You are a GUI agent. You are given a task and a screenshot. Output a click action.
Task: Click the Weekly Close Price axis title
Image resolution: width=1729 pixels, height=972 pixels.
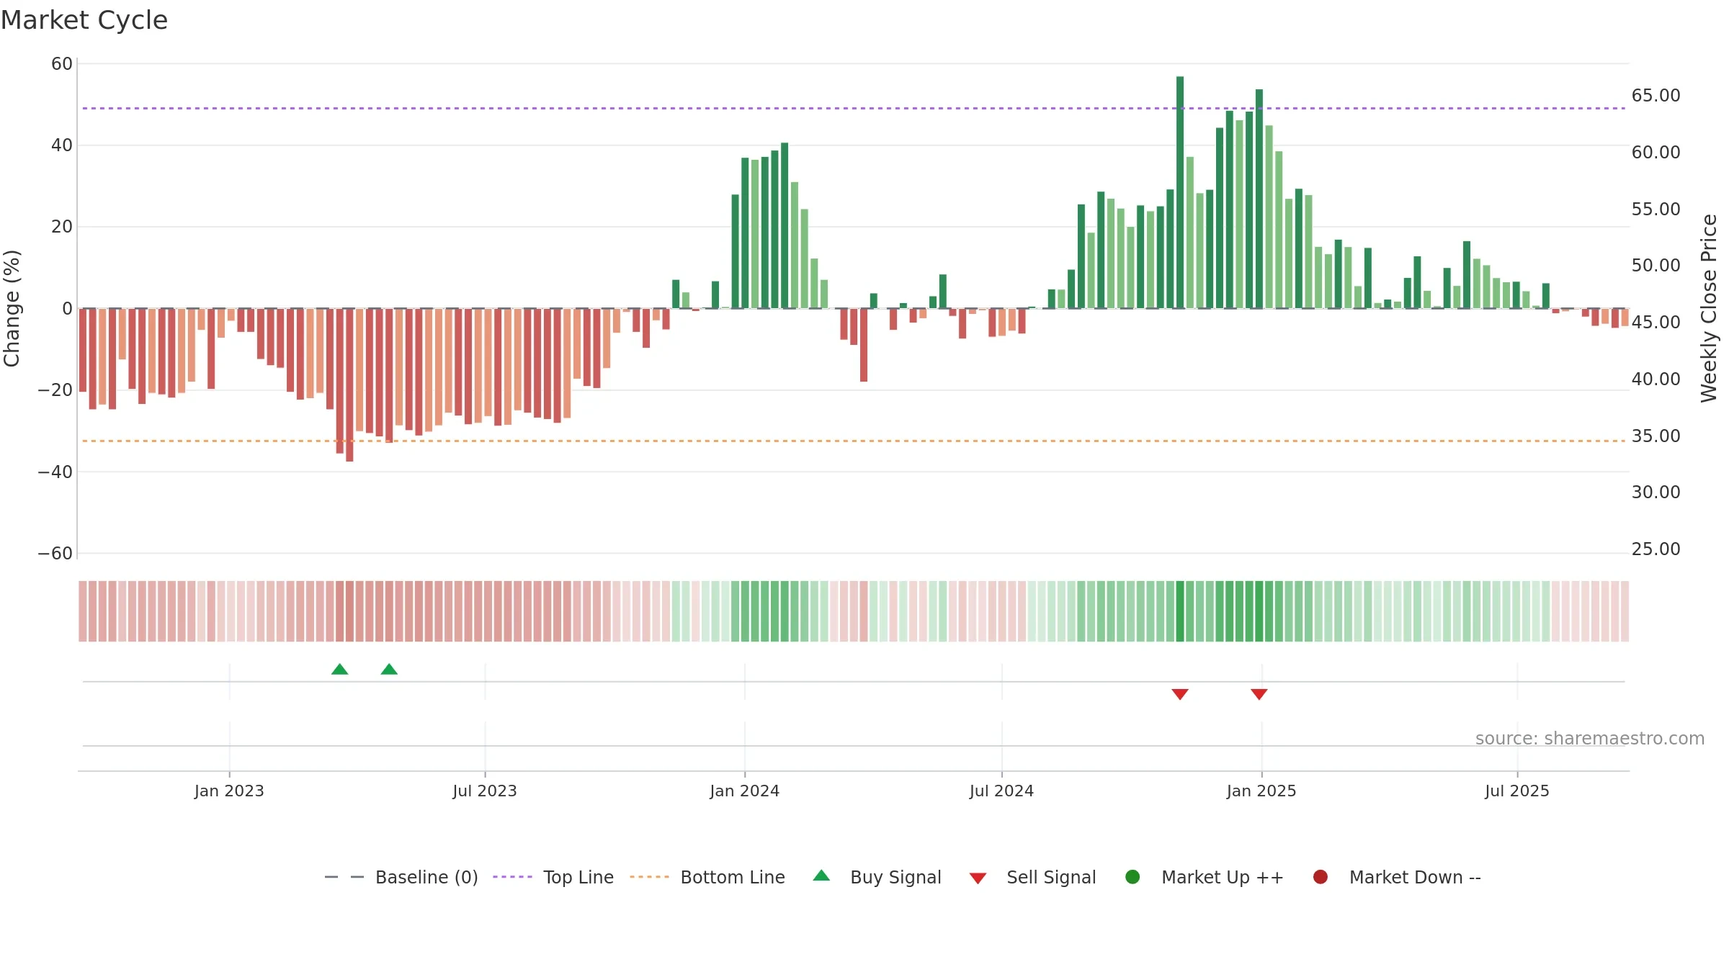[1709, 308]
